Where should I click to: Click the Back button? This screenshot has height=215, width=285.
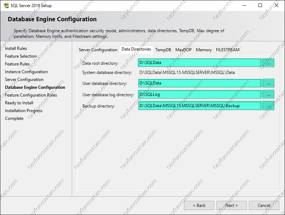tap(199, 205)
